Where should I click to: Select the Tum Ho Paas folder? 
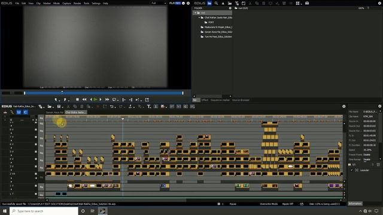[x=218, y=36]
